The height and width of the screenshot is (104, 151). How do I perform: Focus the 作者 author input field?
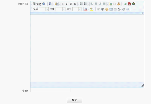[x=50, y=90]
